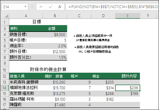Click the $266 cell

pyautogui.click(x=103, y=94)
